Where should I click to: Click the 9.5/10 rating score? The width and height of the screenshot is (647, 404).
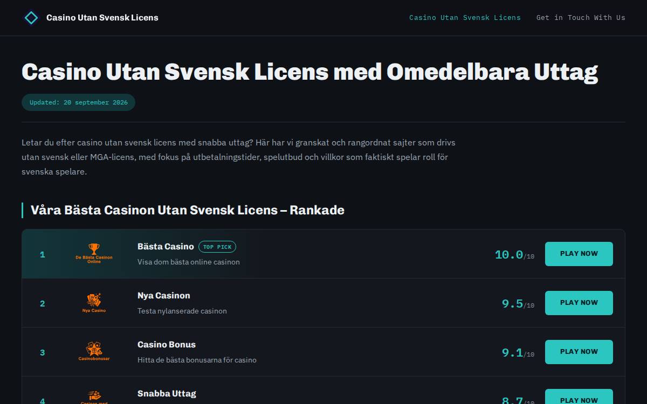pyautogui.click(x=518, y=304)
